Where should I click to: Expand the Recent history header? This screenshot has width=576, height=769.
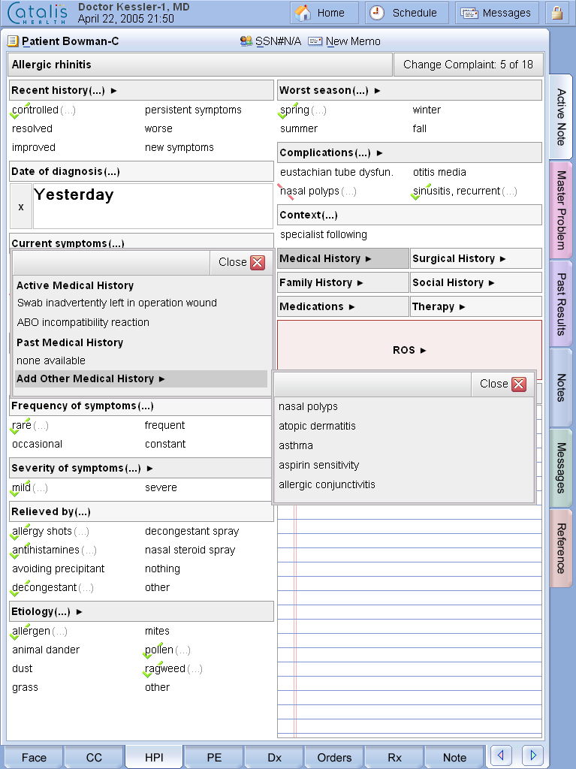tap(141, 90)
